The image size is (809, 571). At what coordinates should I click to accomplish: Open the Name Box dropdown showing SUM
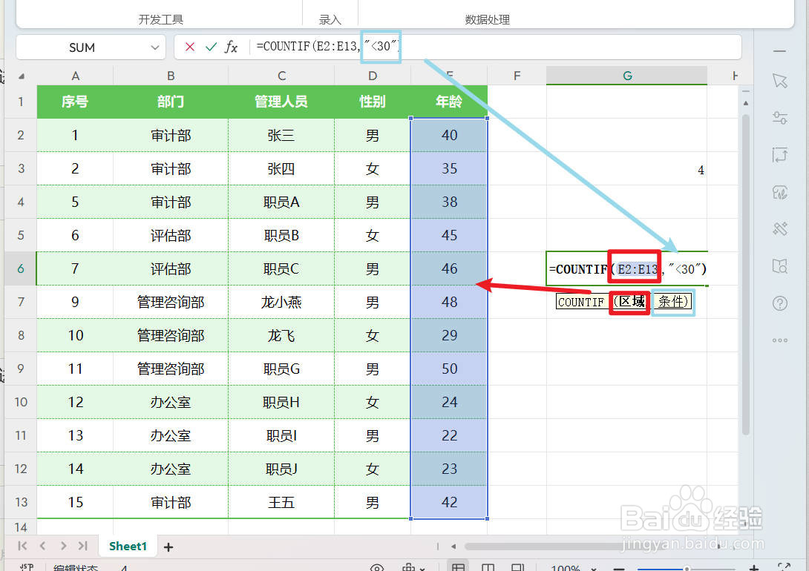pos(154,47)
